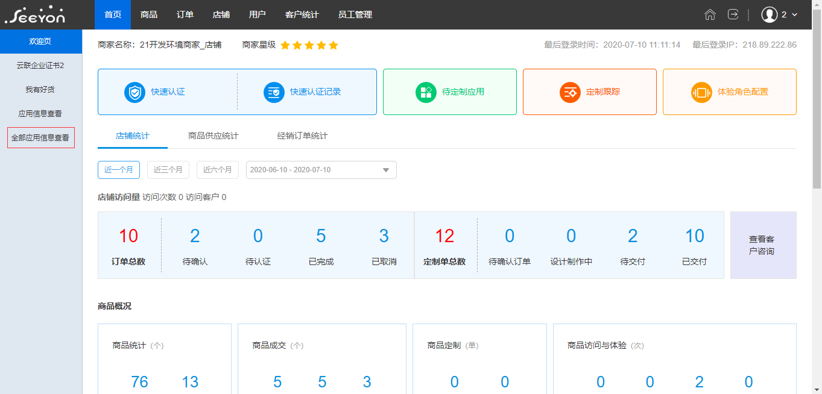Click the 订单总数 value 10
The height and width of the screenshot is (394, 822).
128,236
